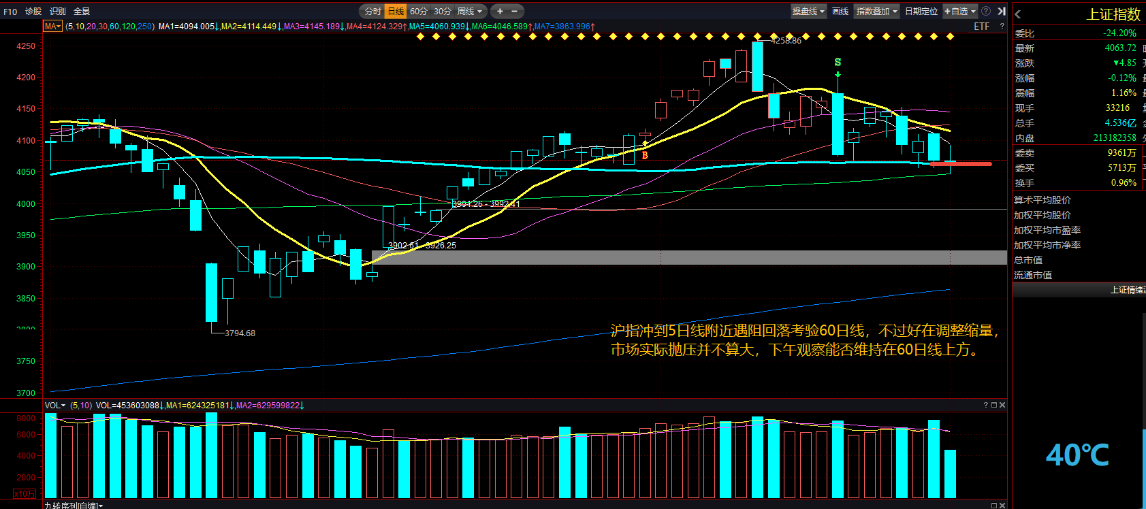Image resolution: width=1146 pixels, height=509 pixels.
Task: Edit the MA parameters (5,10,20,30,60,120,250)
Action: (x=110, y=27)
